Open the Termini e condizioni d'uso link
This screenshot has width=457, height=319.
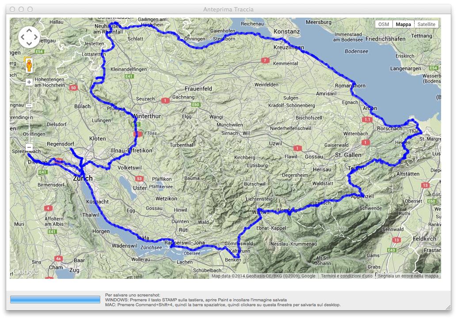point(347,276)
